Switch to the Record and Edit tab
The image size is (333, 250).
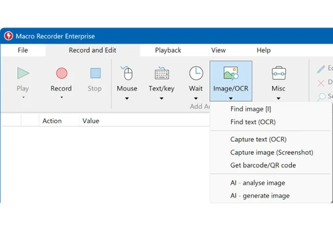click(x=93, y=50)
